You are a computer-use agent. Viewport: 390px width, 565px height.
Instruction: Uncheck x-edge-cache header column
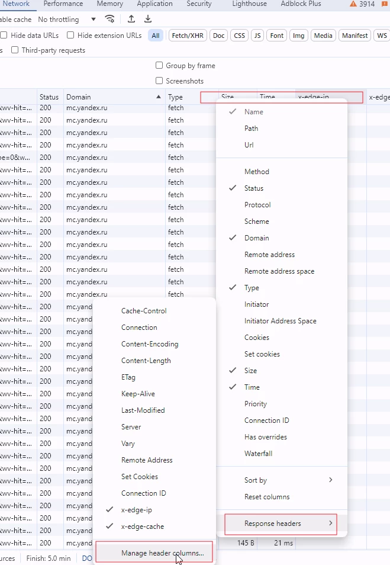click(x=154, y=527)
